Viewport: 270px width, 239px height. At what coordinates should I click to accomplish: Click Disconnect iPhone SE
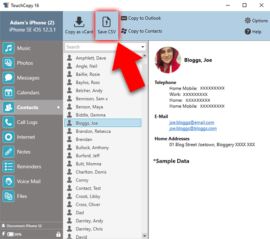[24, 226]
